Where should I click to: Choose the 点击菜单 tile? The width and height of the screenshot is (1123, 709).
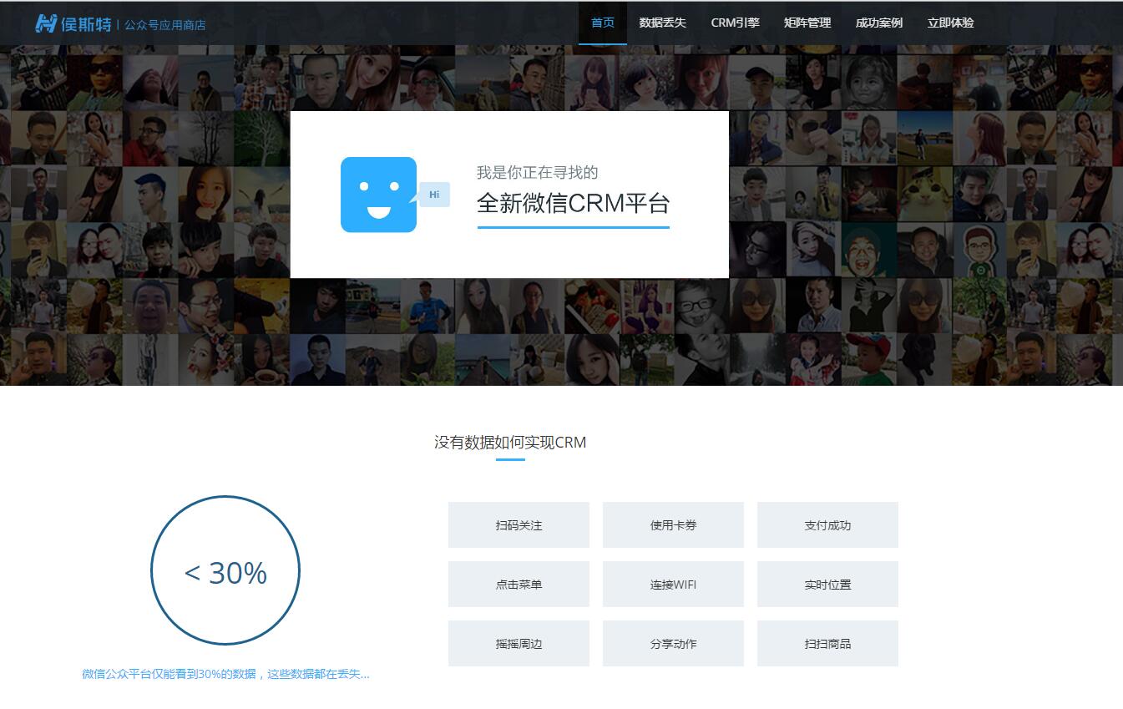pos(519,585)
